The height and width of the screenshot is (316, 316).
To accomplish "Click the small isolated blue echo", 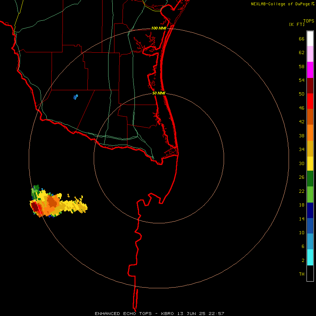I will [x=75, y=97].
